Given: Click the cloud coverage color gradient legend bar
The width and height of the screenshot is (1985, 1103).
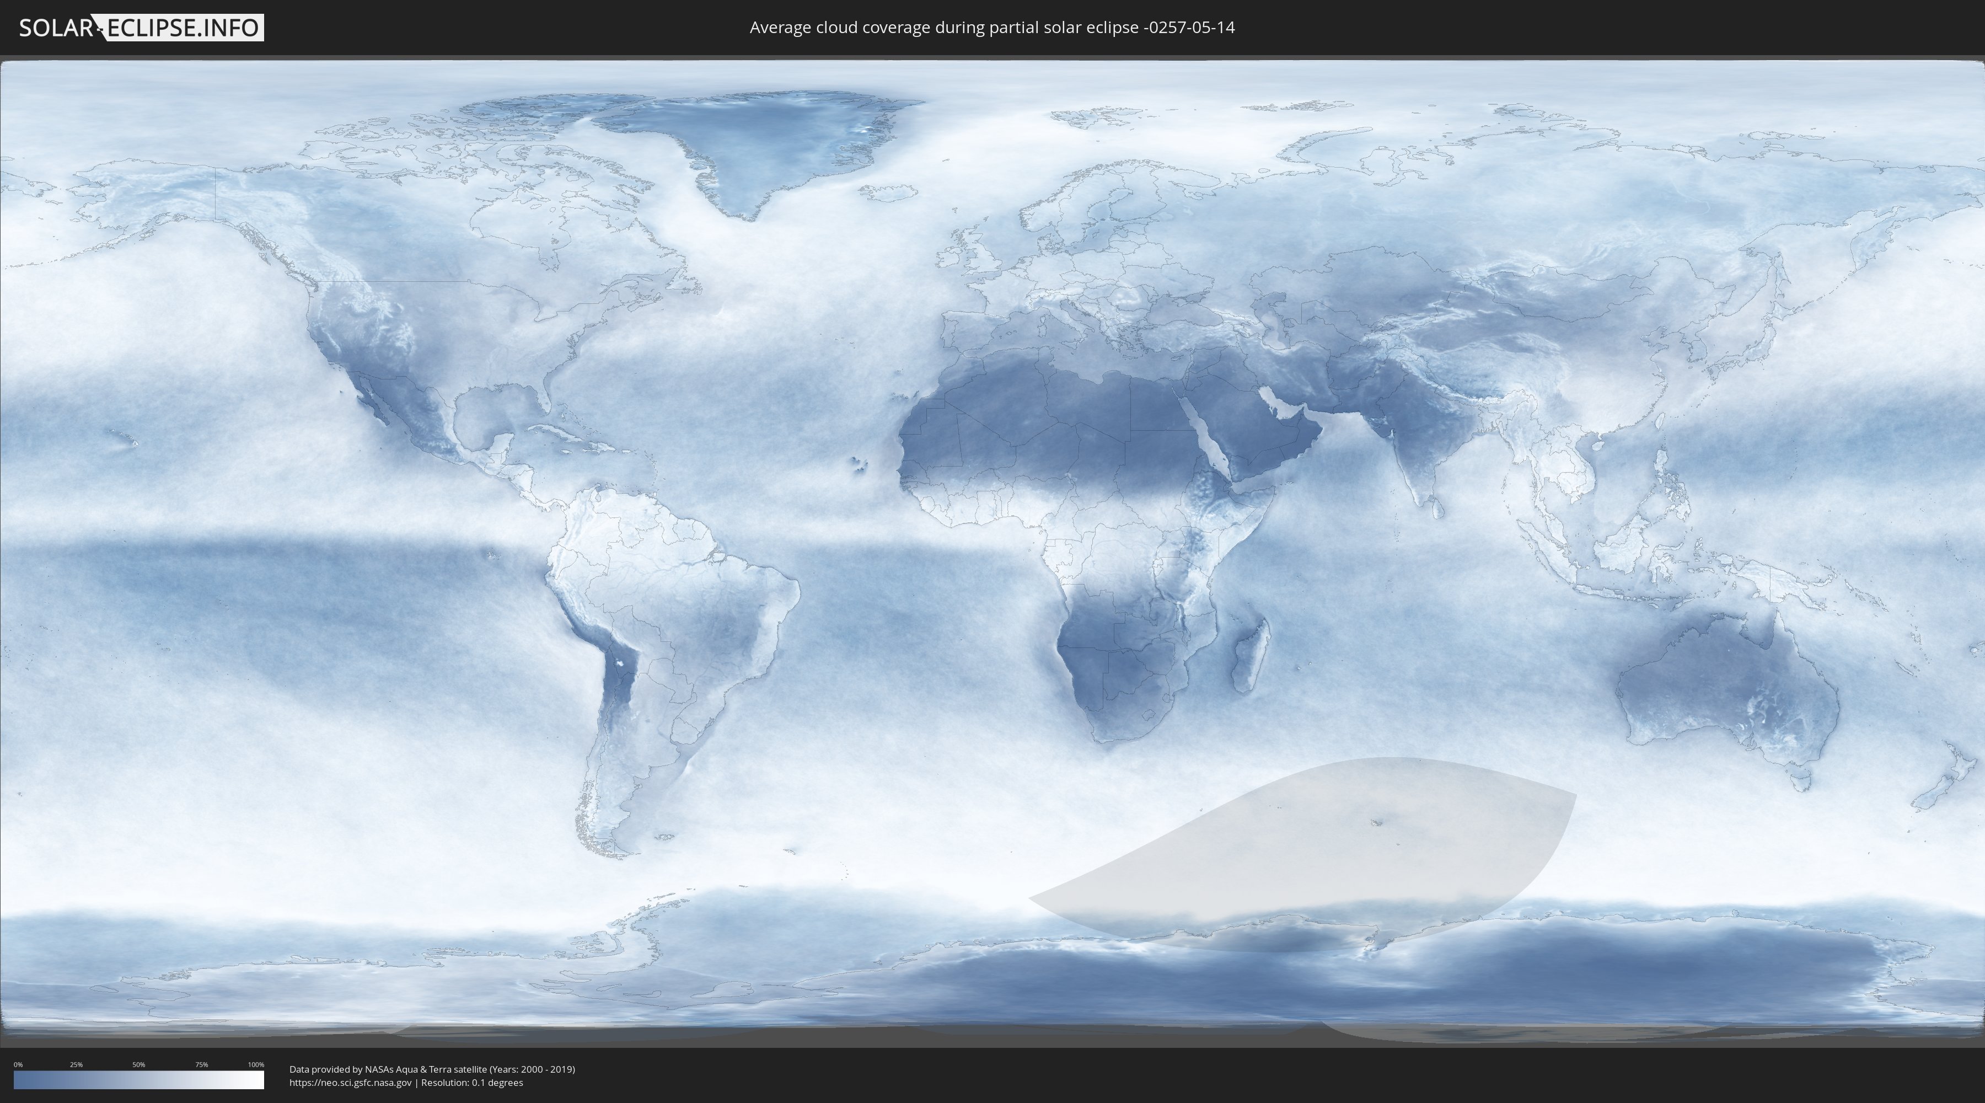Looking at the screenshot, I should [139, 1080].
